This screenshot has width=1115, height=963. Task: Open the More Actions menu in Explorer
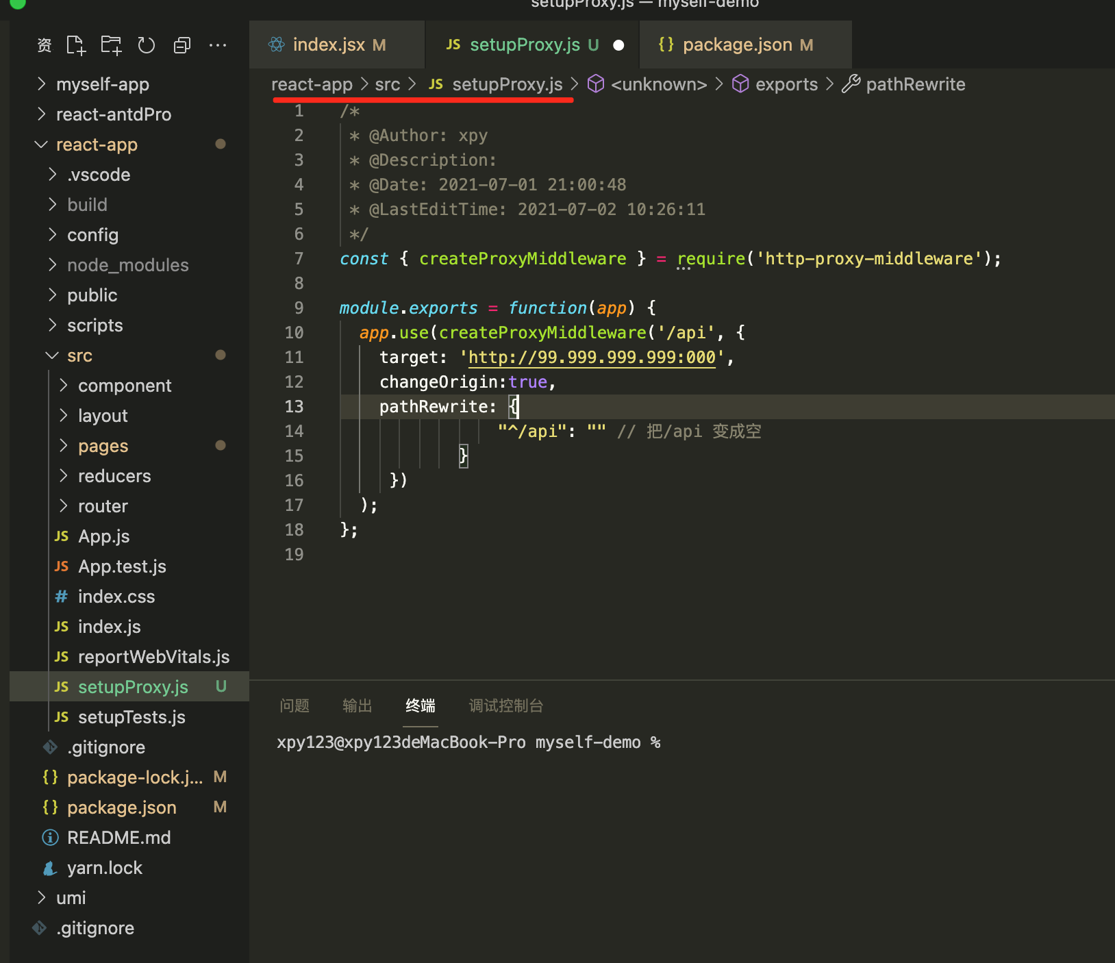(218, 45)
